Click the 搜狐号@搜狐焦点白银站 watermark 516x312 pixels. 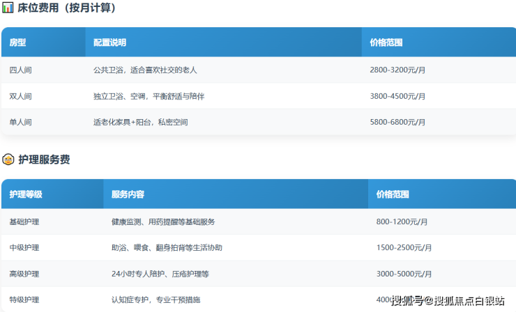tap(448, 301)
